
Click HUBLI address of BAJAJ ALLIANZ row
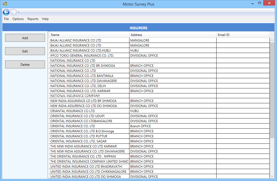coord(173,51)
